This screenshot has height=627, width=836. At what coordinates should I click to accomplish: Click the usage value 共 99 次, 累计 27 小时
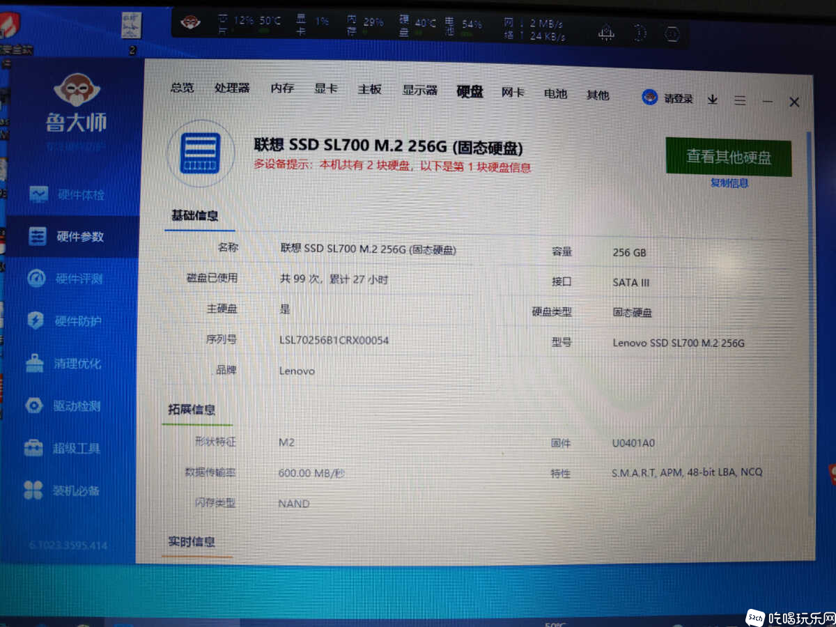point(334,279)
